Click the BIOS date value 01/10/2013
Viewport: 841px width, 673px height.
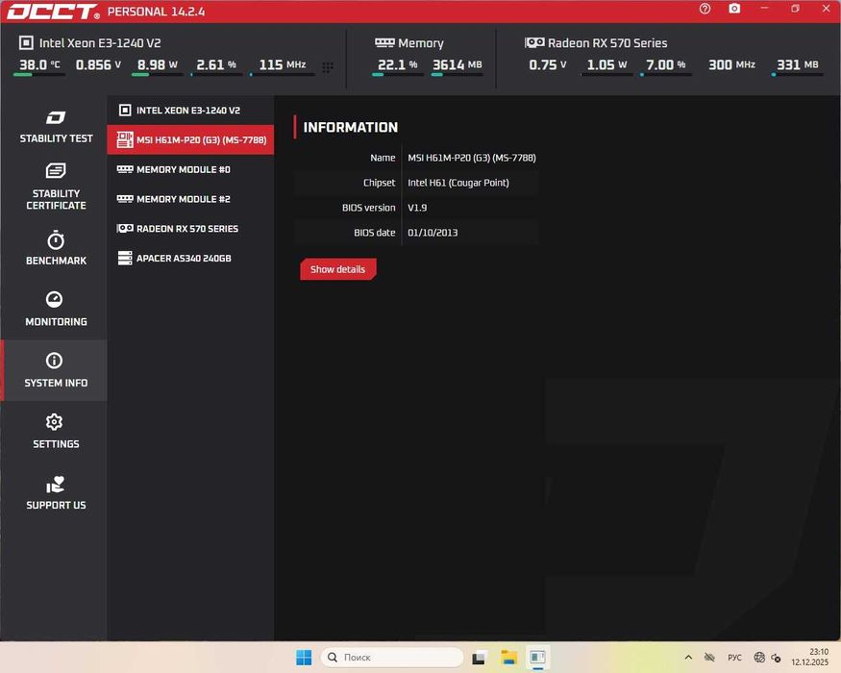433,233
